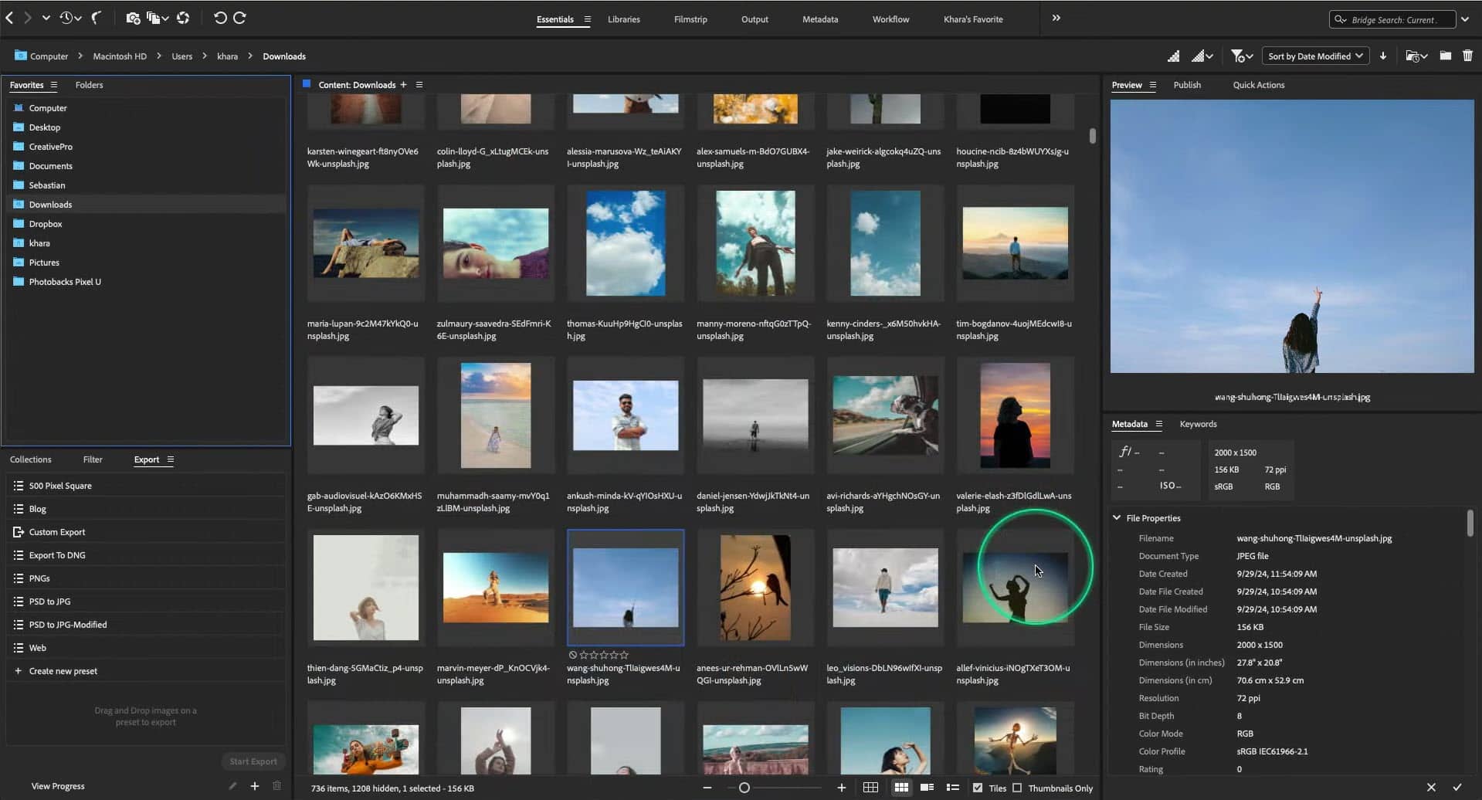Switch to the Filmstrip workspace
The image size is (1482, 800).
pos(690,19)
